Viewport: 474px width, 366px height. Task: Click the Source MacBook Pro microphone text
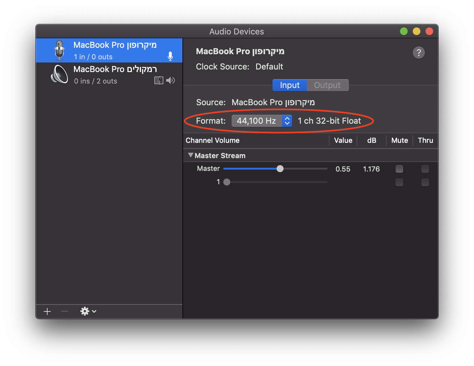coord(273,102)
